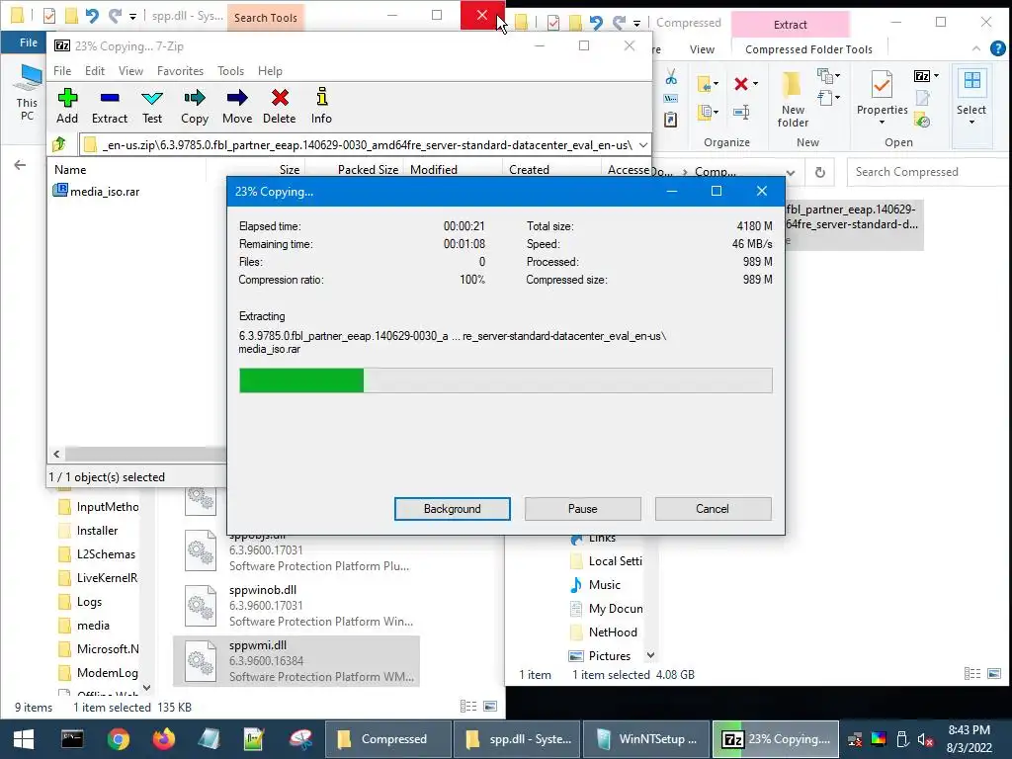Select media_iso.rar in 7-Zip list
This screenshot has width=1012, height=759.
click(96, 191)
